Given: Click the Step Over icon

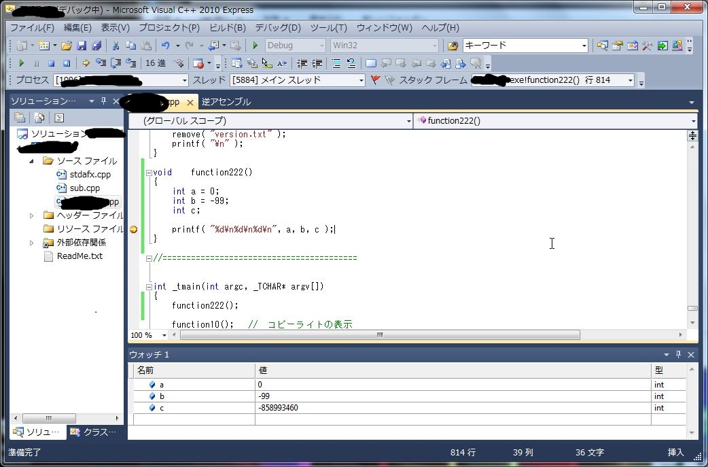Looking at the screenshot, I should click(116, 63).
